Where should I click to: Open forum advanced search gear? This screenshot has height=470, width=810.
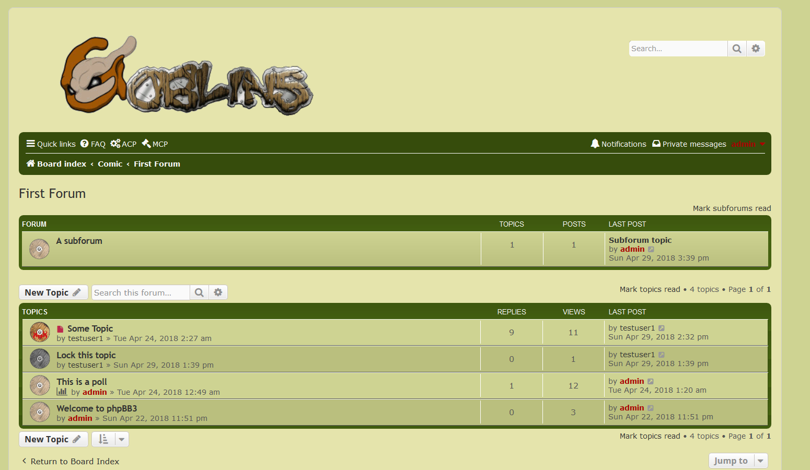[x=218, y=292]
